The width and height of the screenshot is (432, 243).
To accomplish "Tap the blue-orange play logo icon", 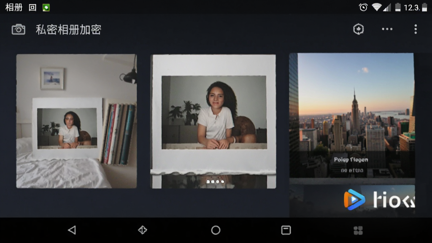I will pos(354,200).
